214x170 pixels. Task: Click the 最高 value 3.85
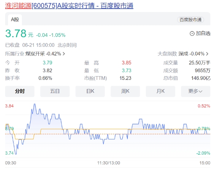[x=126, y=63]
